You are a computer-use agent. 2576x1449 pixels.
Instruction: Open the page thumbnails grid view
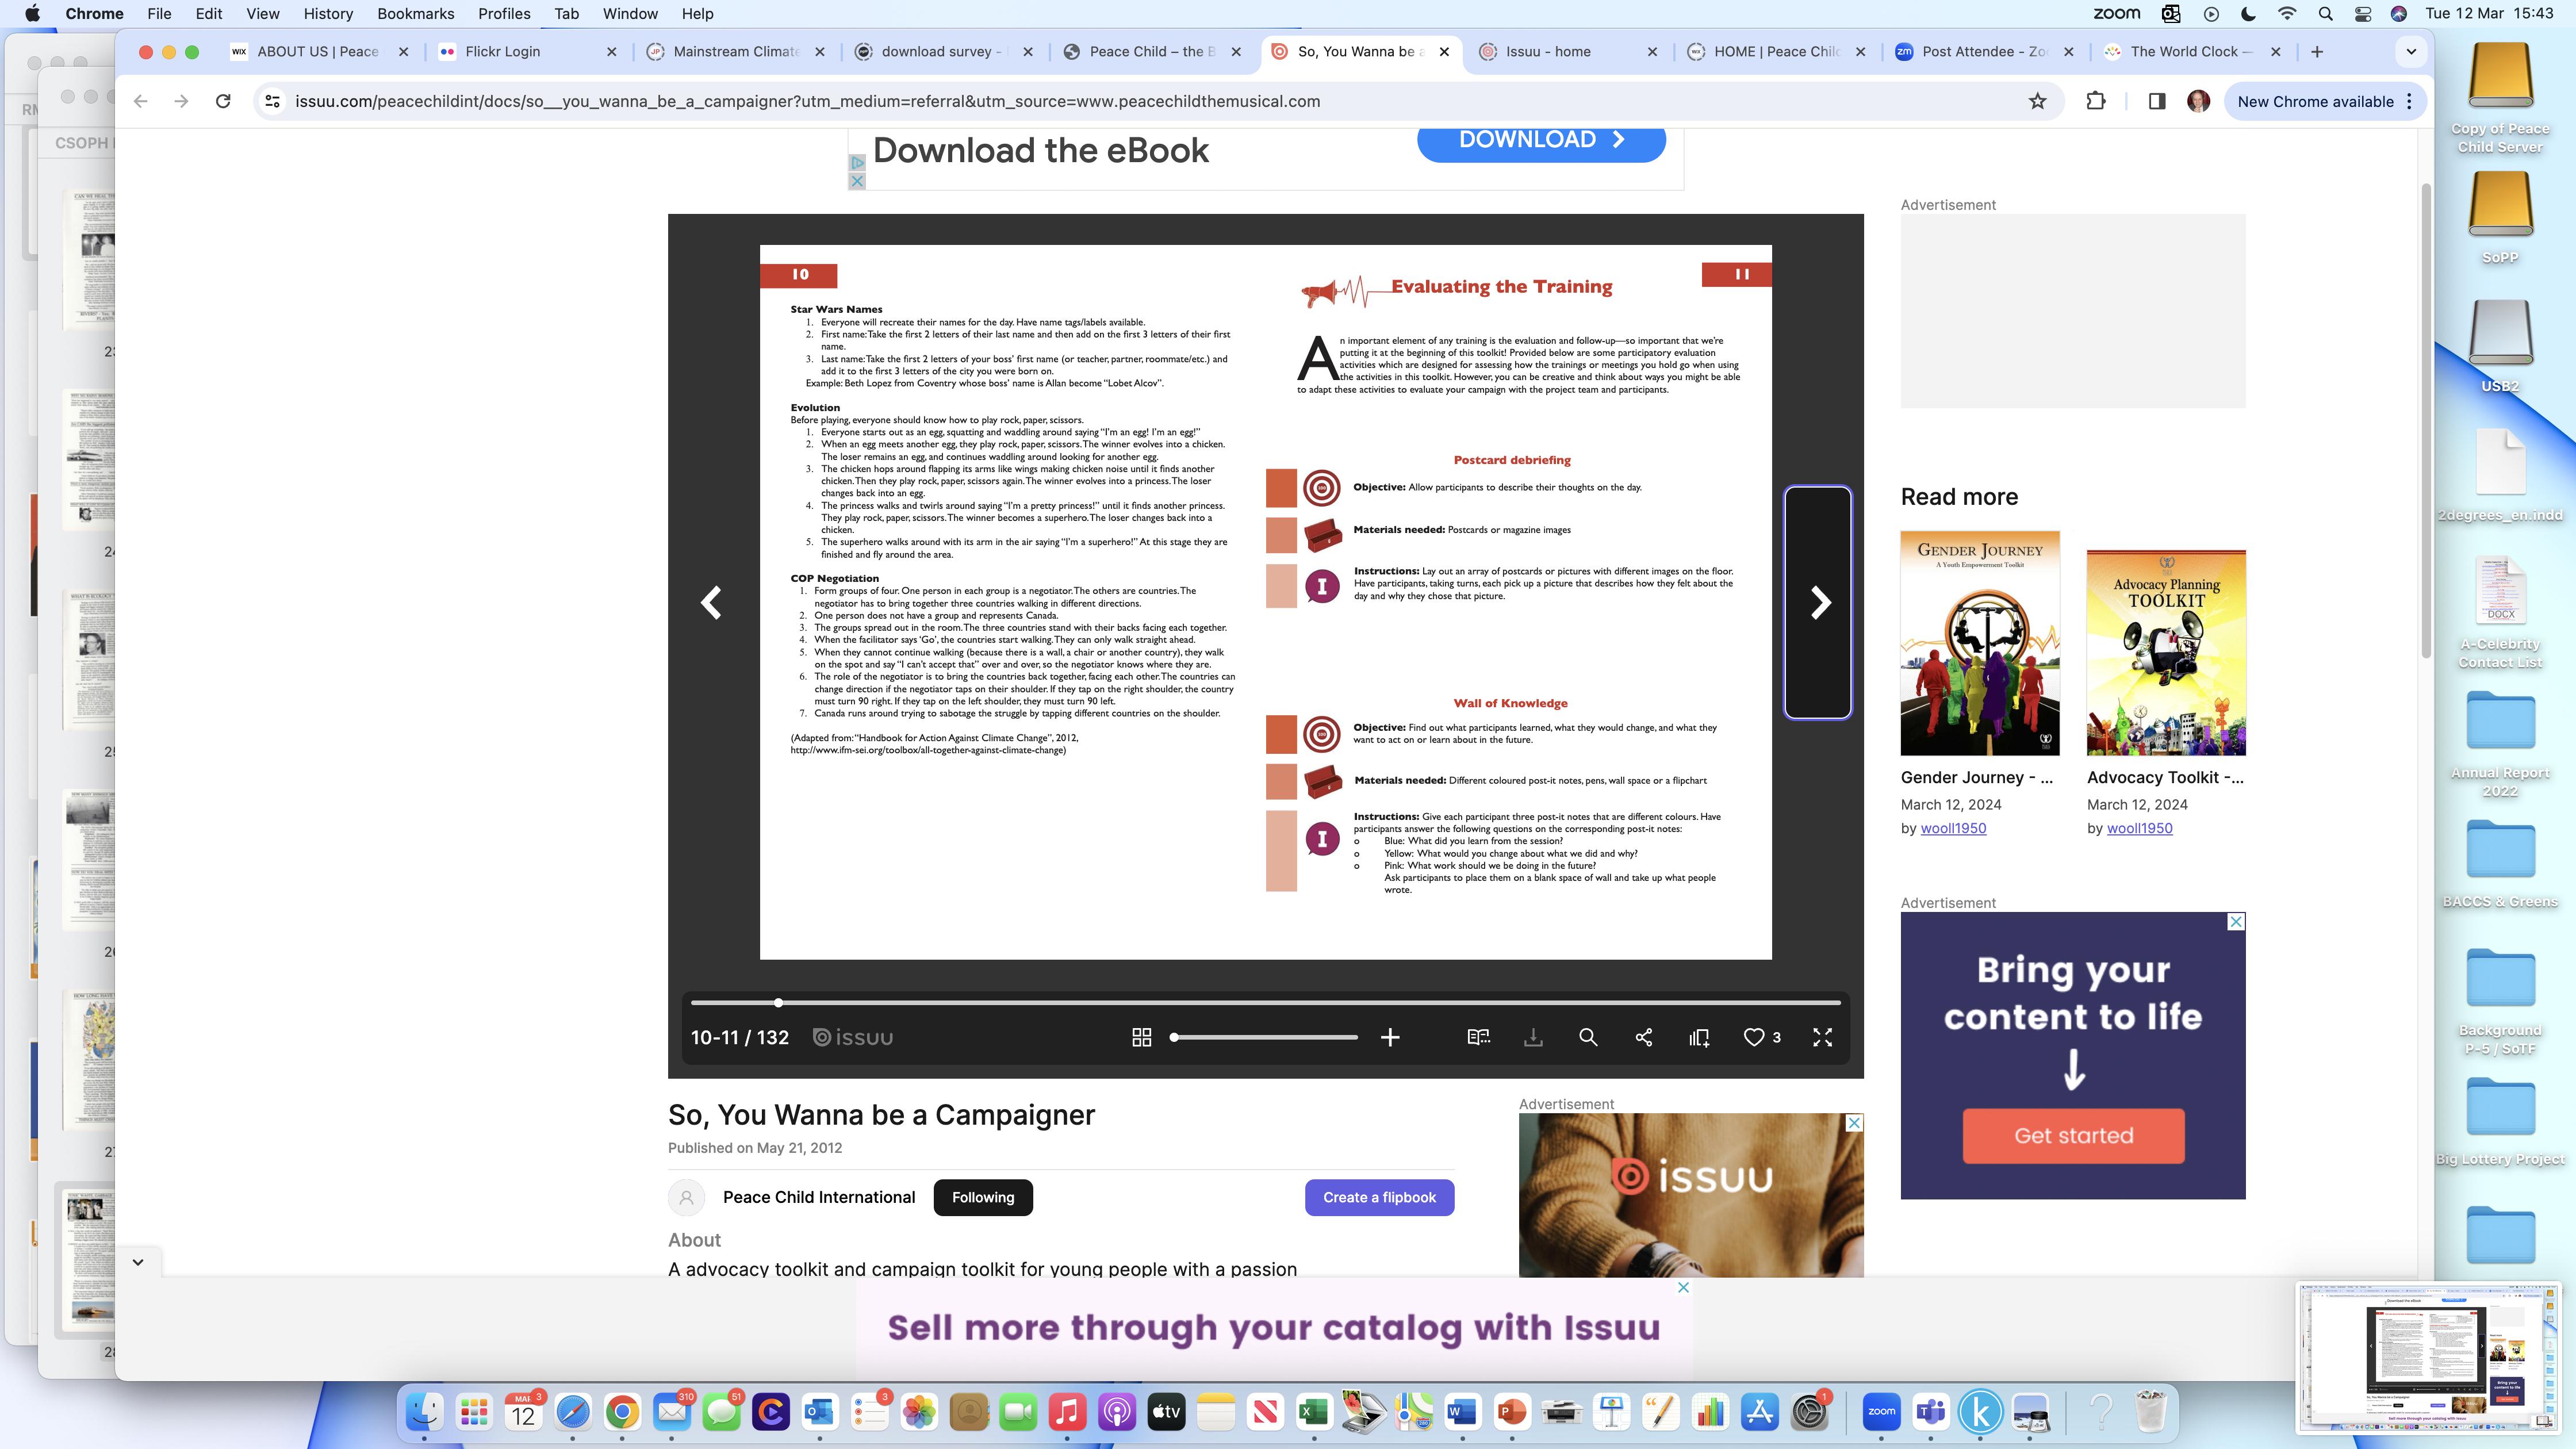click(1141, 1037)
